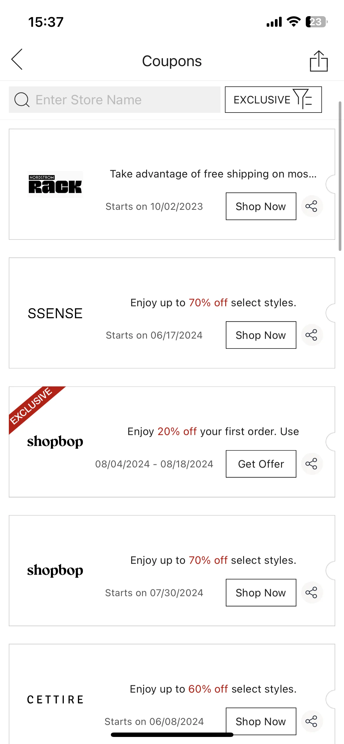344x744 pixels.
Task: Focus the Enter Store Name field
Action: 115,100
